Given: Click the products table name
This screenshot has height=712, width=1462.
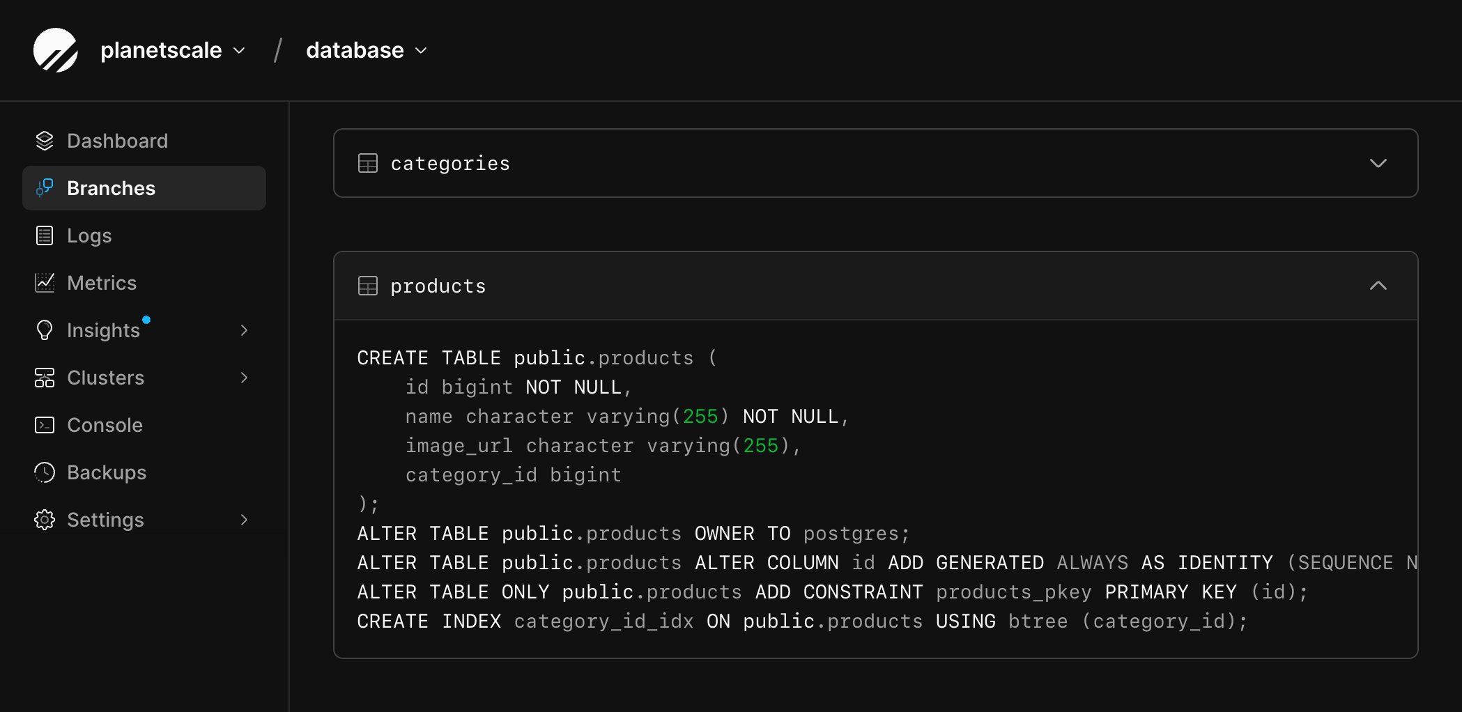Looking at the screenshot, I should pos(438,286).
